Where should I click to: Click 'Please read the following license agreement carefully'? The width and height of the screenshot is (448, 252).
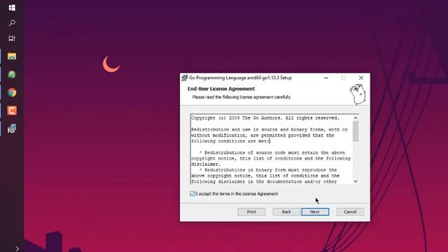[241, 97]
